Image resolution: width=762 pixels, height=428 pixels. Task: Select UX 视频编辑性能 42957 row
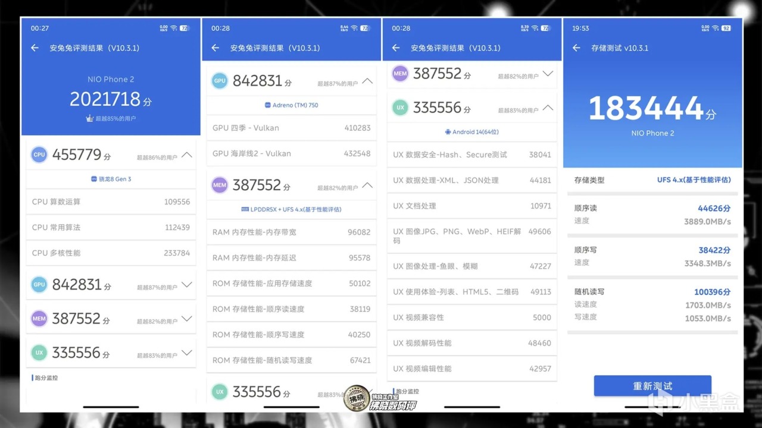(472, 369)
